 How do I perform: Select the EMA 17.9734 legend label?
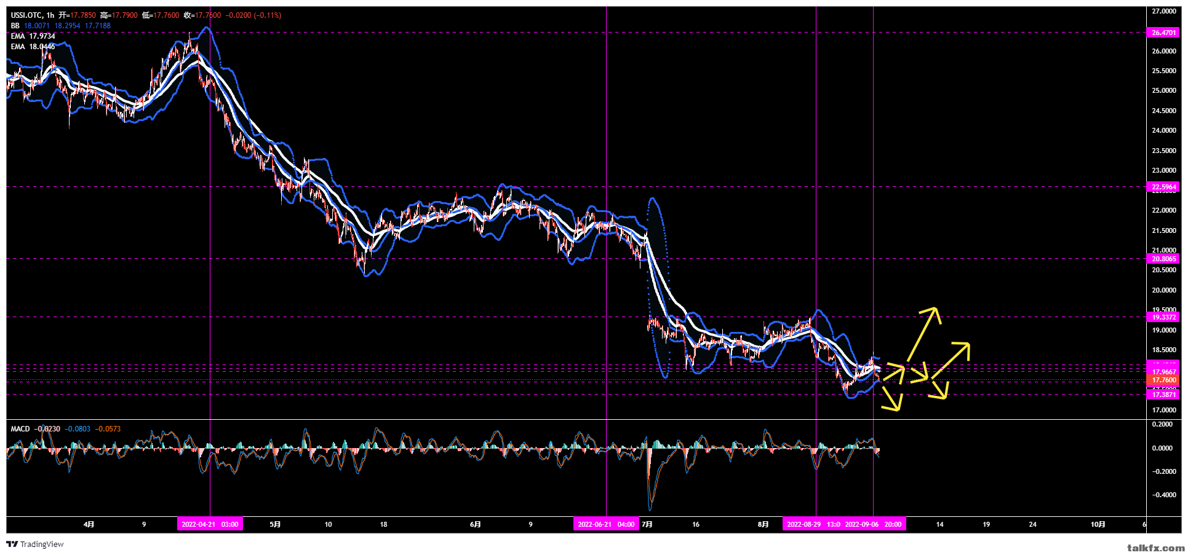pos(33,36)
